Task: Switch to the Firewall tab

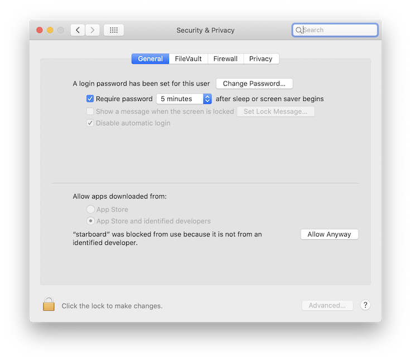Action: 225,59
